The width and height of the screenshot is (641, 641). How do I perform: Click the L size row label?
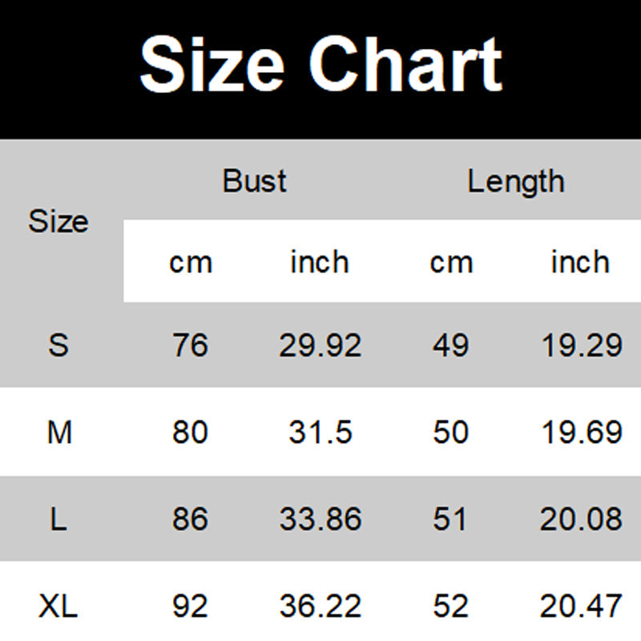click(x=58, y=520)
